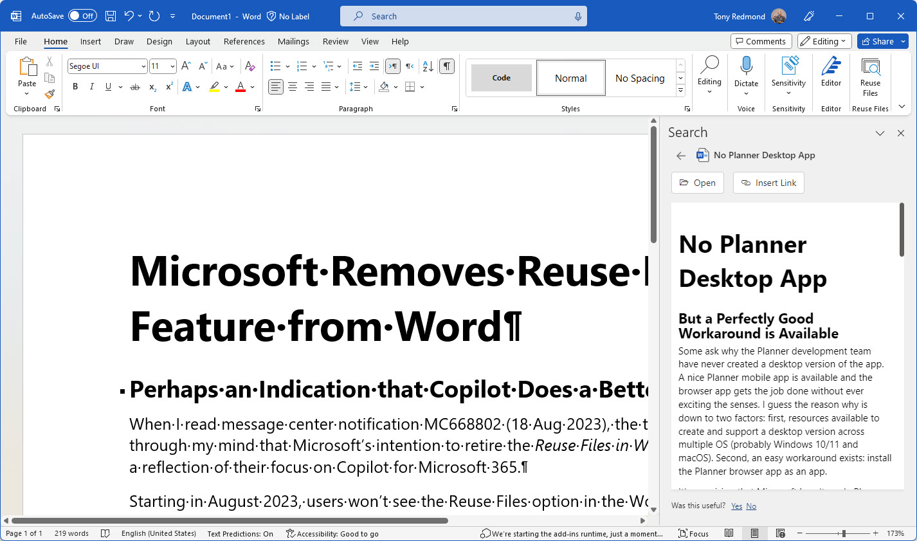
Task: Open Print Layout view in status bar
Action: [x=754, y=533]
